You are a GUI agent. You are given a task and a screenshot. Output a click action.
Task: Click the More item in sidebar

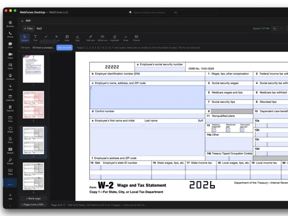pyautogui.click(x=10, y=182)
